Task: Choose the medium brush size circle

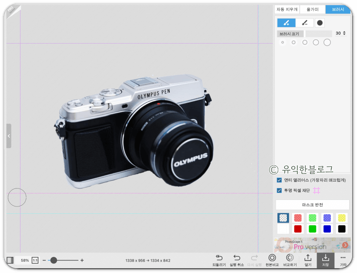Action: (305, 42)
